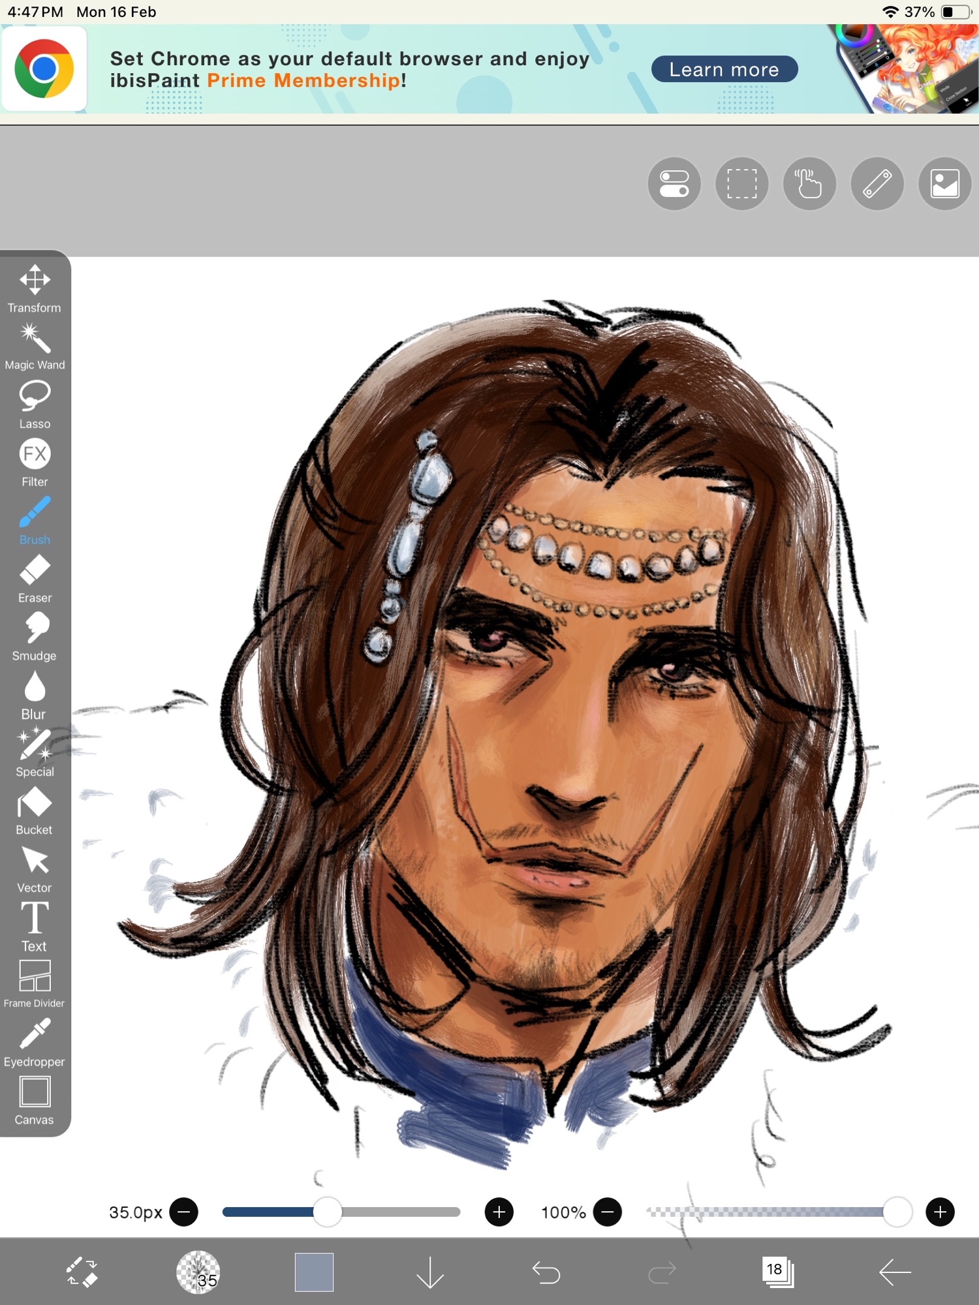Swap brush and eraser with toggle icon

[82, 1272]
